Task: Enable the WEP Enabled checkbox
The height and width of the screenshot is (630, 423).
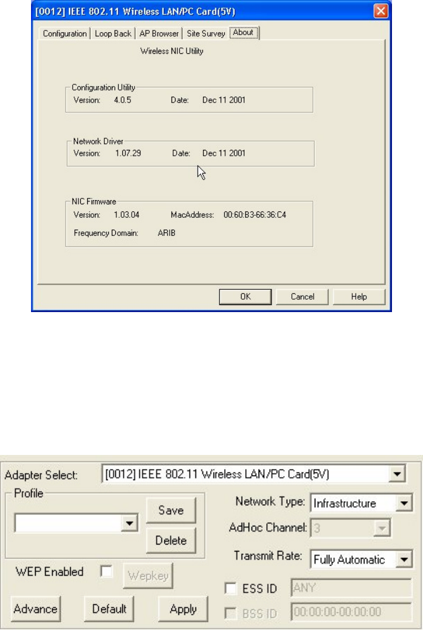Action: (106, 571)
